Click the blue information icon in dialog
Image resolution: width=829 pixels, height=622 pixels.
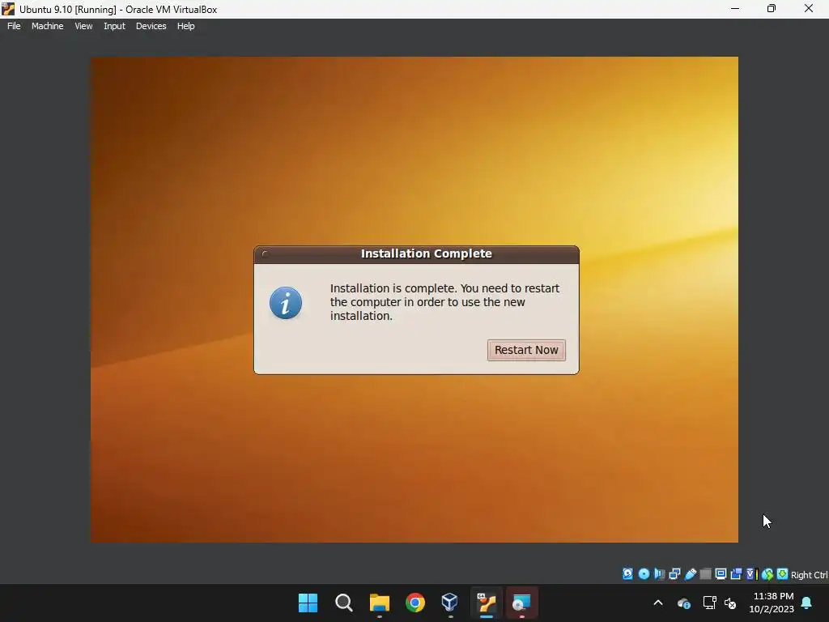tap(286, 303)
